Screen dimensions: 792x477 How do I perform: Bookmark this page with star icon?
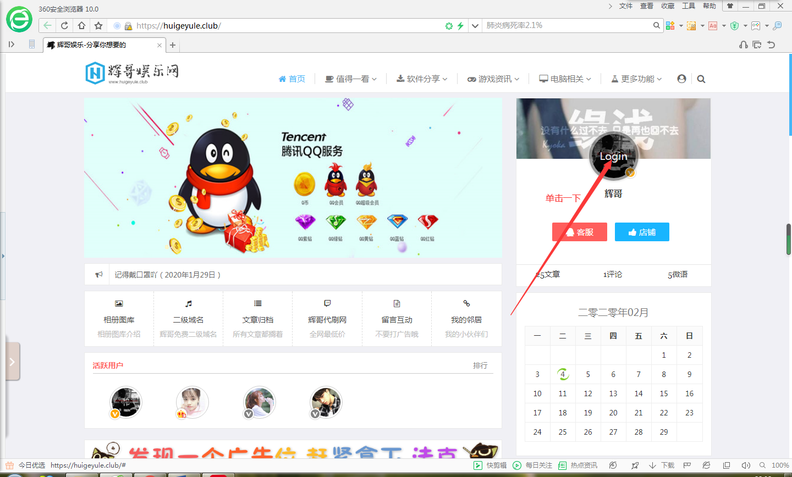(98, 25)
